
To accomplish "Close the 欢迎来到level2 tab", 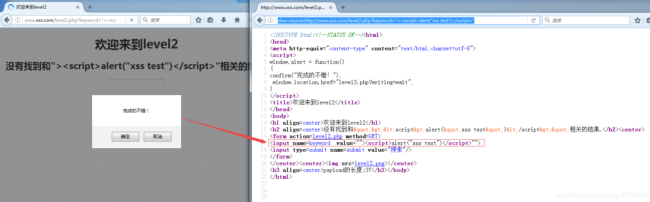I will [78, 7].
